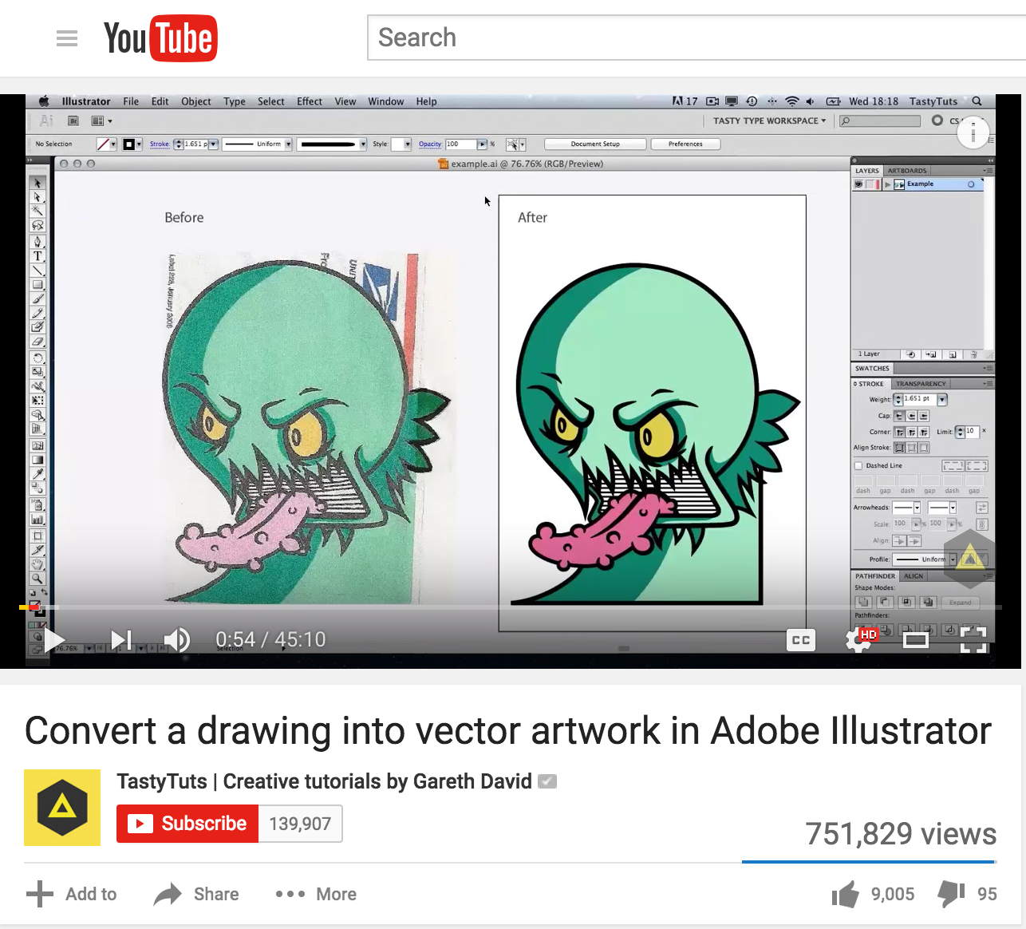Open Spotlight search in the Mac menu bar
This screenshot has height=929, width=1026.
977,101
